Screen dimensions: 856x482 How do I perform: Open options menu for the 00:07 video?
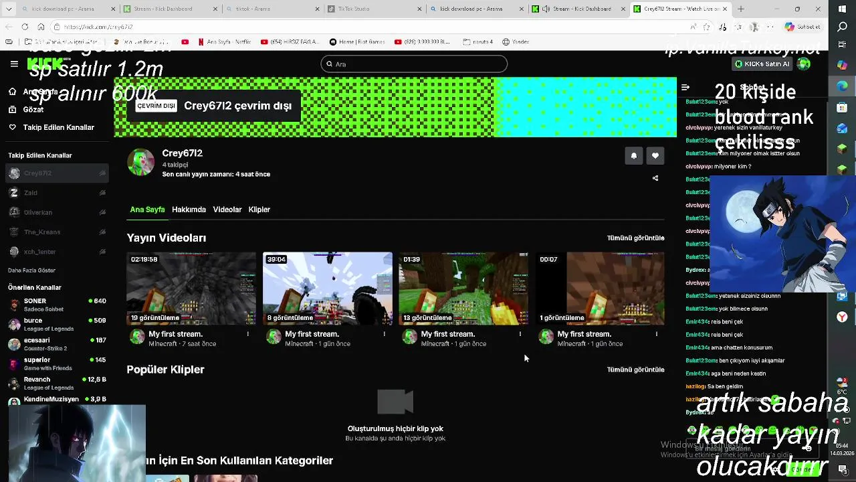pos(657,334)
